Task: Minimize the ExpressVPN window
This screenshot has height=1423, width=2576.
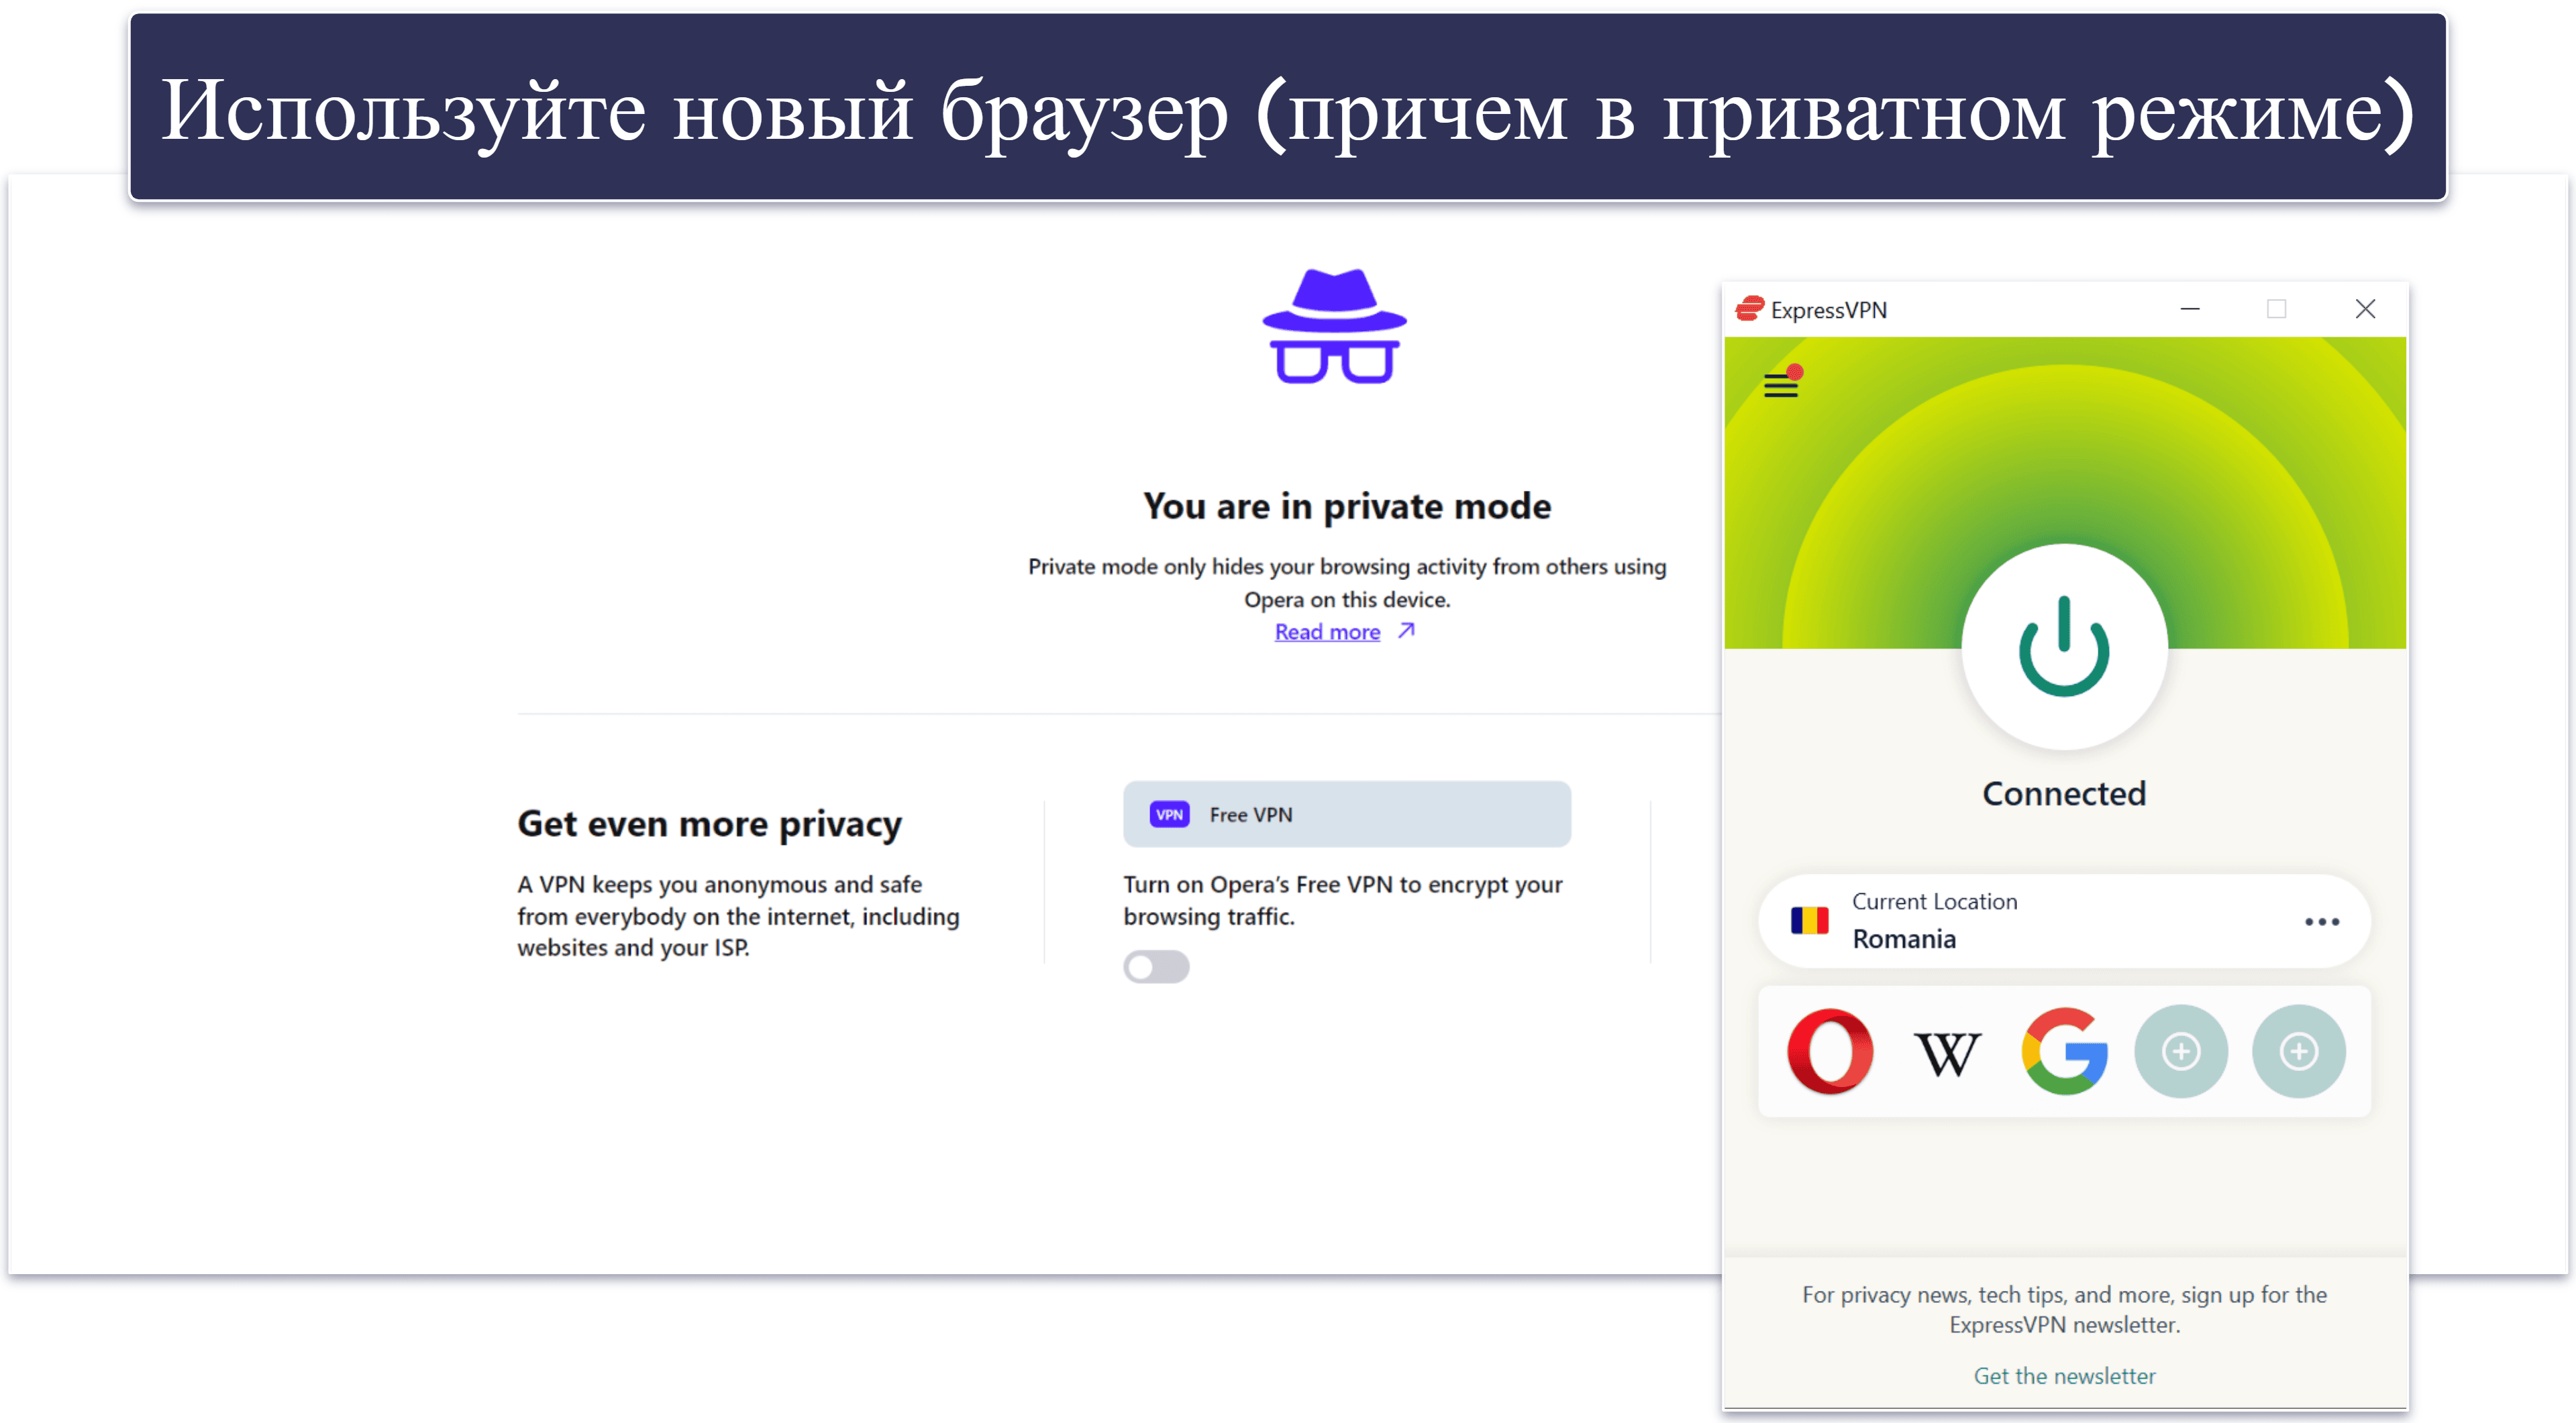Action: click(2190, 308)
